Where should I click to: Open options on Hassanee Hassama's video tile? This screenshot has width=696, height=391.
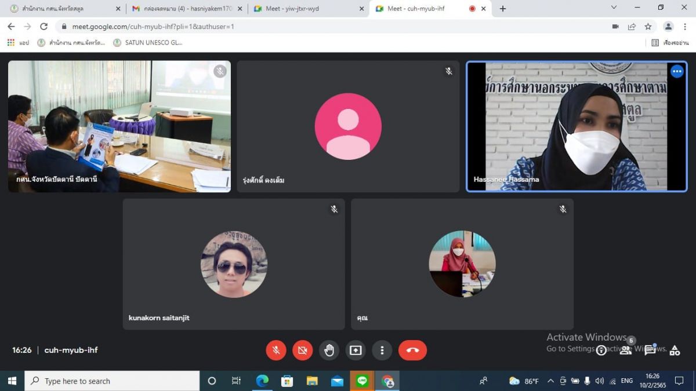coord(677,71)
